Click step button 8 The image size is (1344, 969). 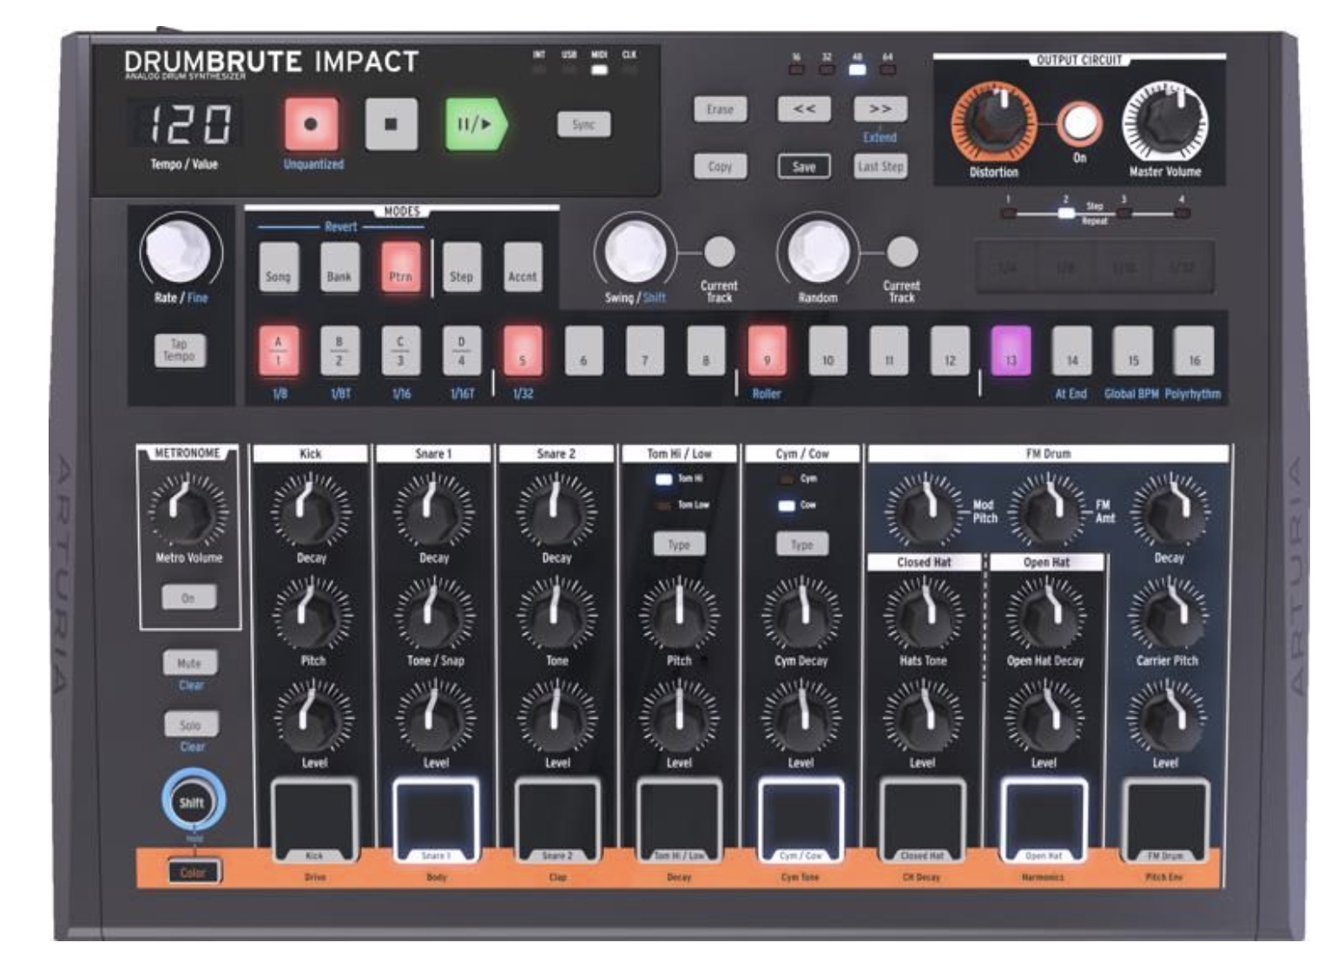tap(706, 351)
